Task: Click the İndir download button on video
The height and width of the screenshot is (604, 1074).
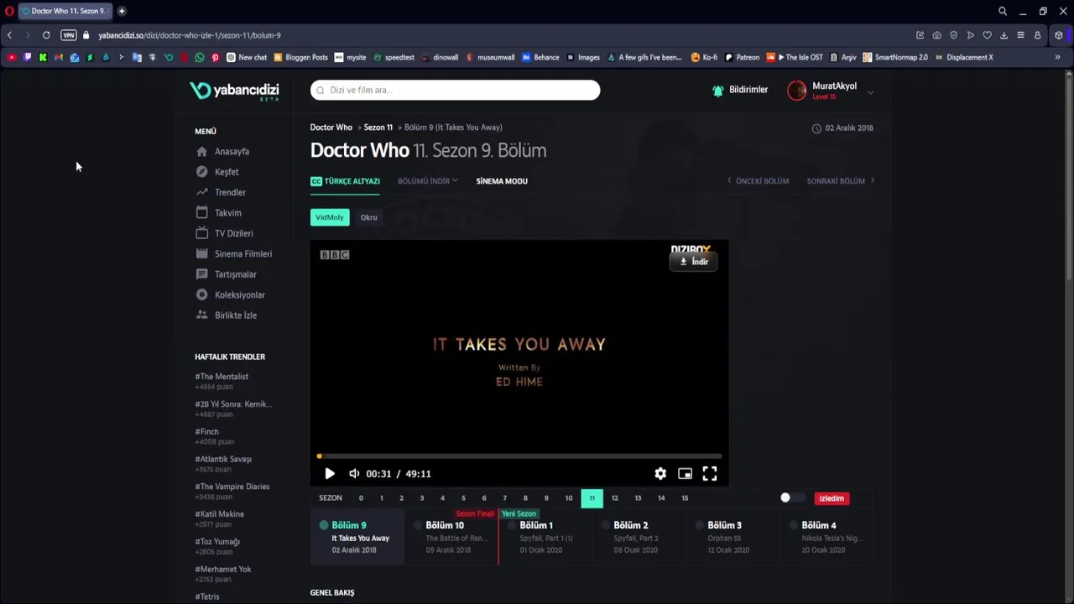Action: 694,262
